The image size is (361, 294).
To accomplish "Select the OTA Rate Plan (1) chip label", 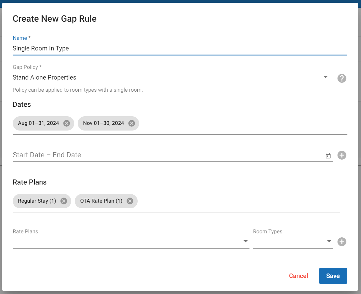I will (x=101, y=201).
